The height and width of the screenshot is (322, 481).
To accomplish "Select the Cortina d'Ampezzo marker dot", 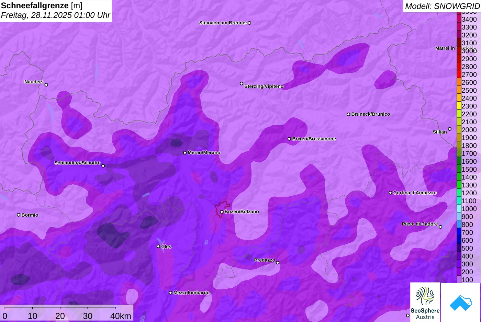I will [x=390, y=193].
